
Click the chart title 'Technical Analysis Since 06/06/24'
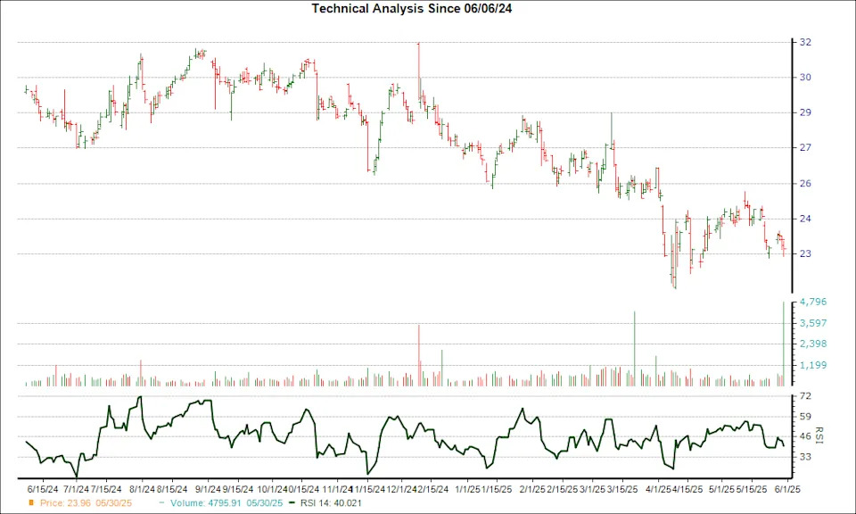coord(412,8)
